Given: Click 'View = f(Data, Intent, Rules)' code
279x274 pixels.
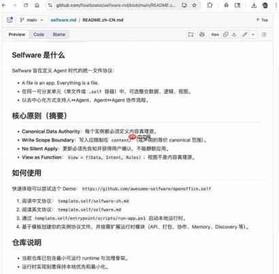Looking at the screenshot, I should [104, 157].
